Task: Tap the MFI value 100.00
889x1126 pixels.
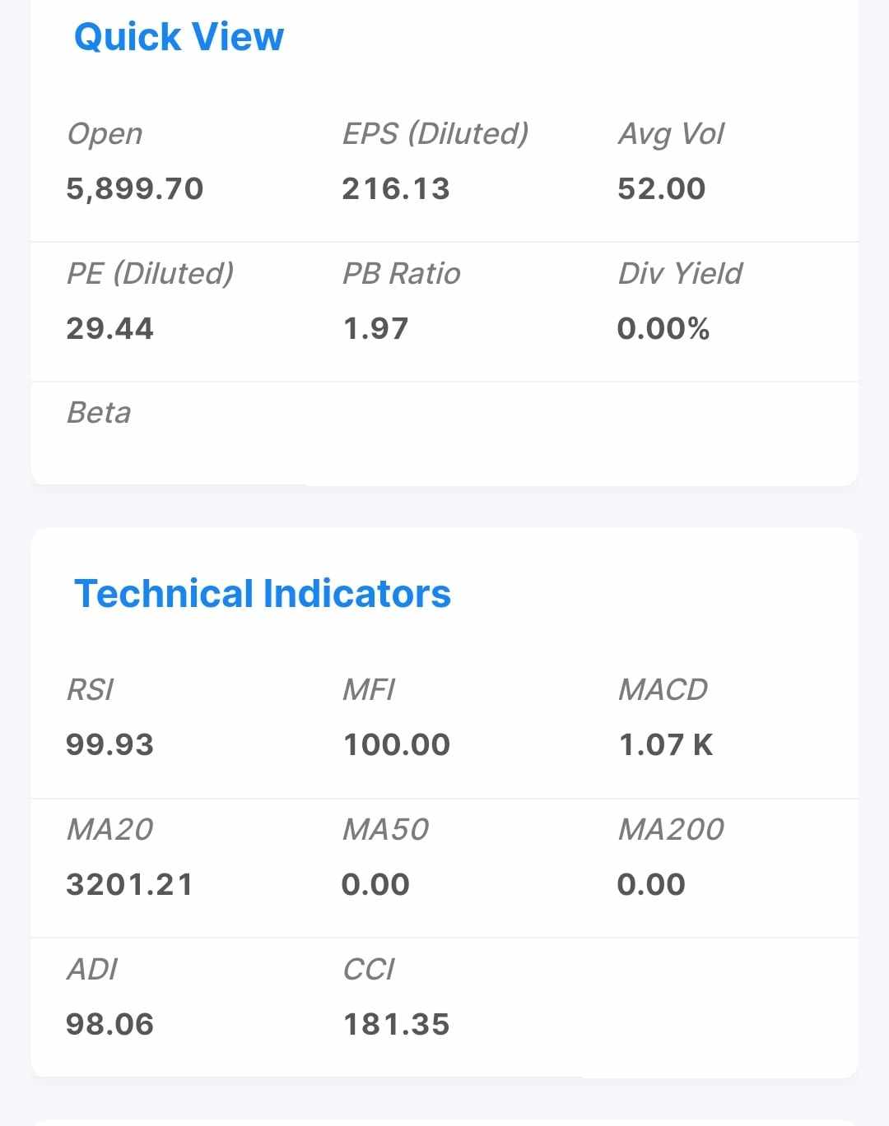Action: tap(397, 745)
